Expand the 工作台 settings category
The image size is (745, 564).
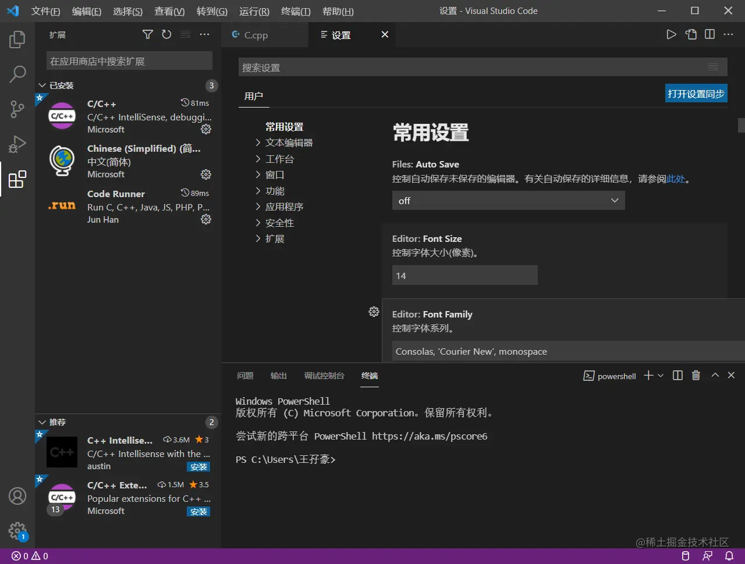pyautogui.click(x=258, y=159)
